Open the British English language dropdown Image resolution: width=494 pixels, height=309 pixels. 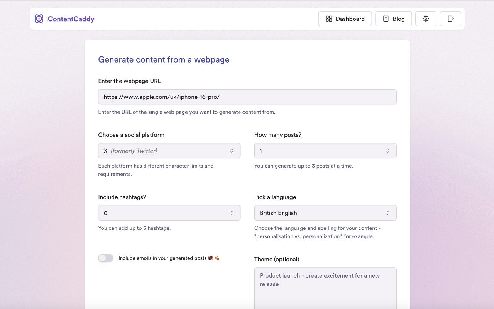[x=325, y=213]
